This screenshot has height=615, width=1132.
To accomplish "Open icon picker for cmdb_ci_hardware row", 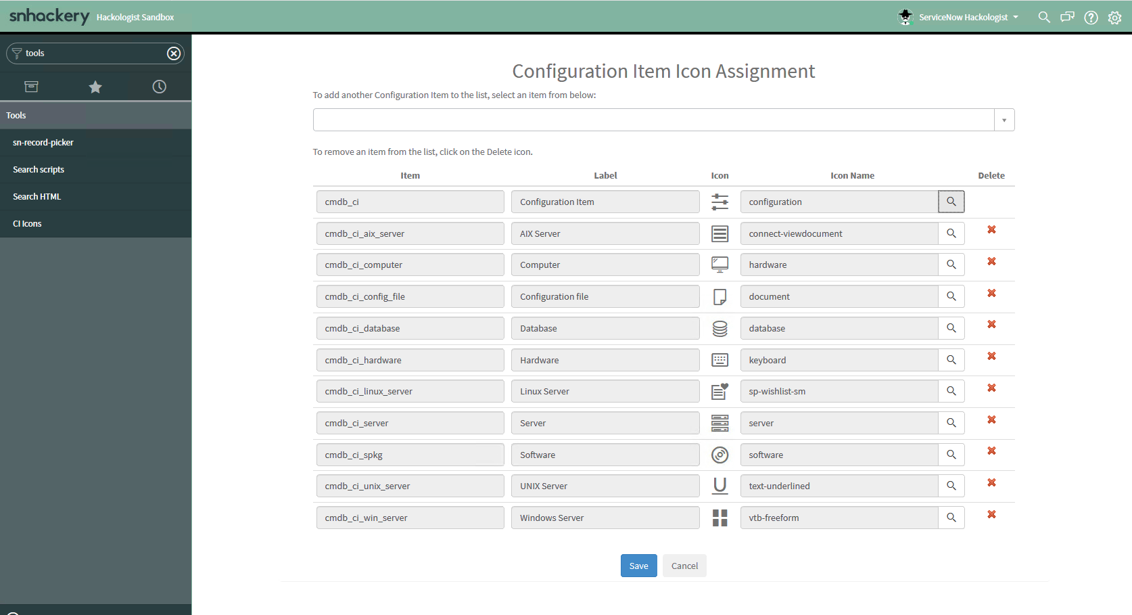I will (951, 359).
